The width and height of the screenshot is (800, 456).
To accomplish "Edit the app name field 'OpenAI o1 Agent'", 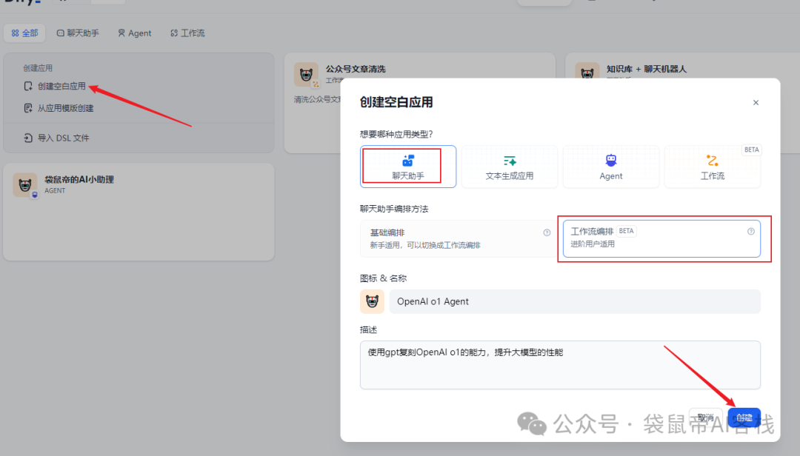I will coord(575,301).
